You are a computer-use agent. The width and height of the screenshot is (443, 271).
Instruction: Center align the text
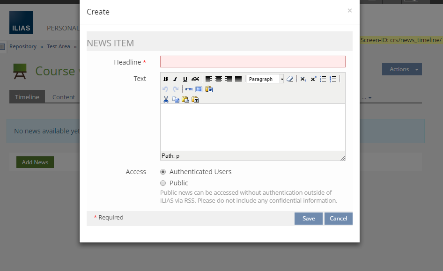point(218,79)
